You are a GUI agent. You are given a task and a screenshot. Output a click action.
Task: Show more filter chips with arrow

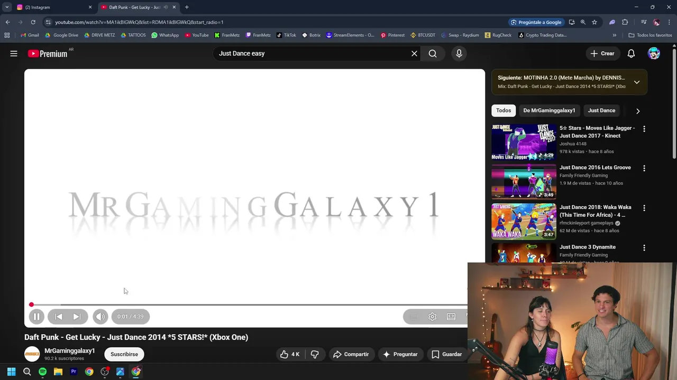(638, 111)
